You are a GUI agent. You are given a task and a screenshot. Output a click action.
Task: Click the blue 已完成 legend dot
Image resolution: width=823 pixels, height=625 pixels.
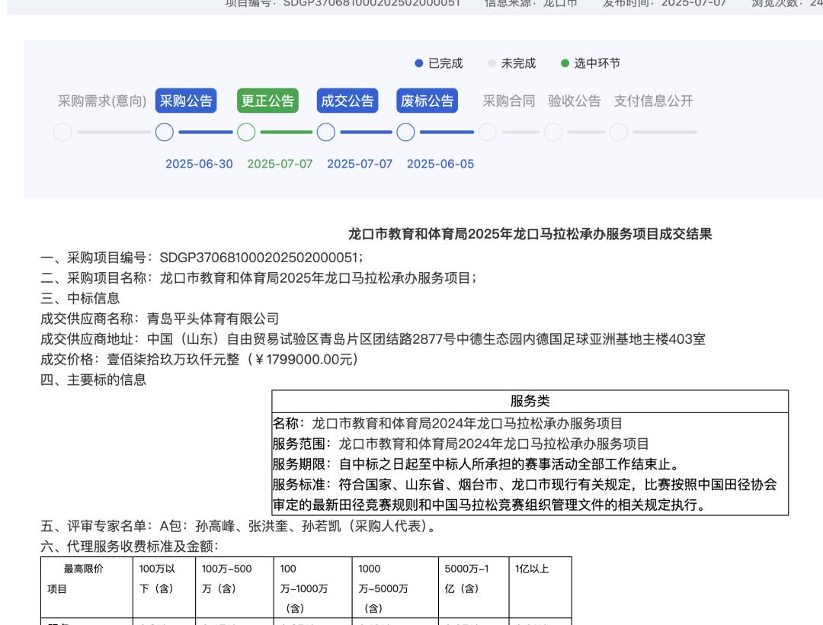(x=418, y=63)
